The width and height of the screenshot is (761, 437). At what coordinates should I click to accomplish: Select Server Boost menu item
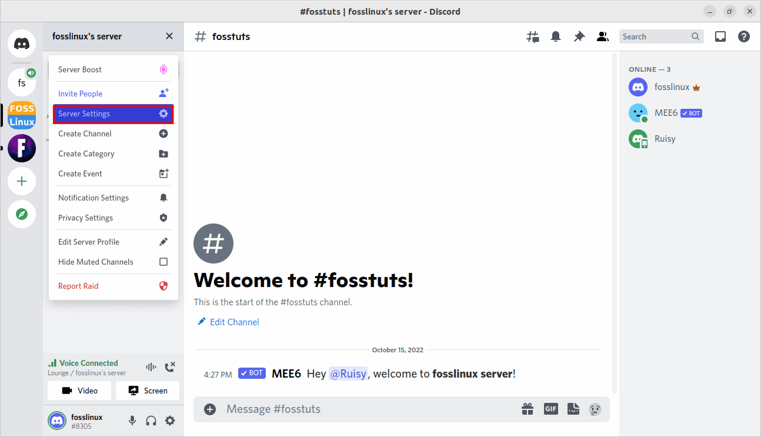point(114,69)
